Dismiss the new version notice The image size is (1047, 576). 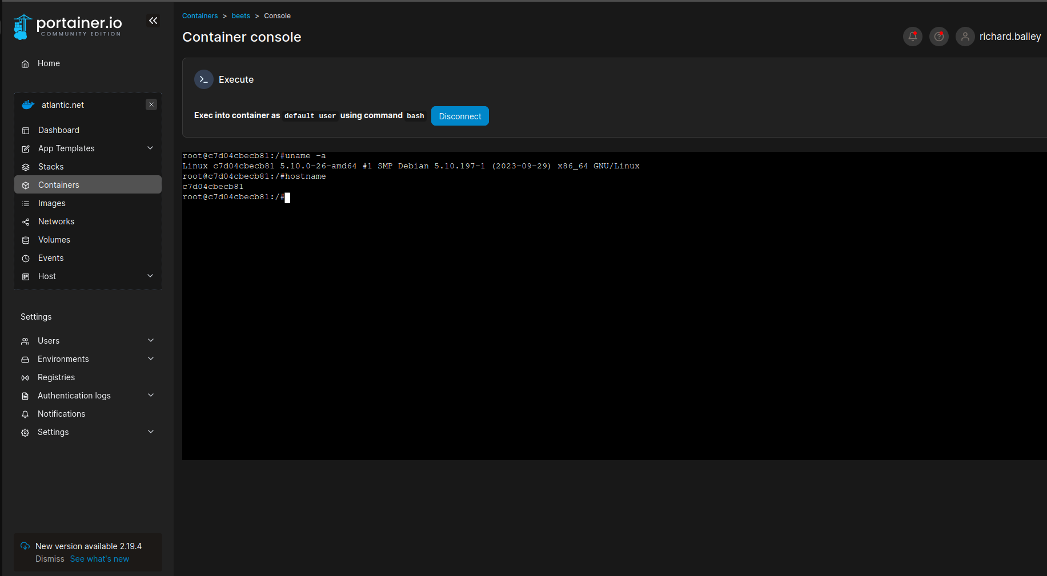click(50, 559)
